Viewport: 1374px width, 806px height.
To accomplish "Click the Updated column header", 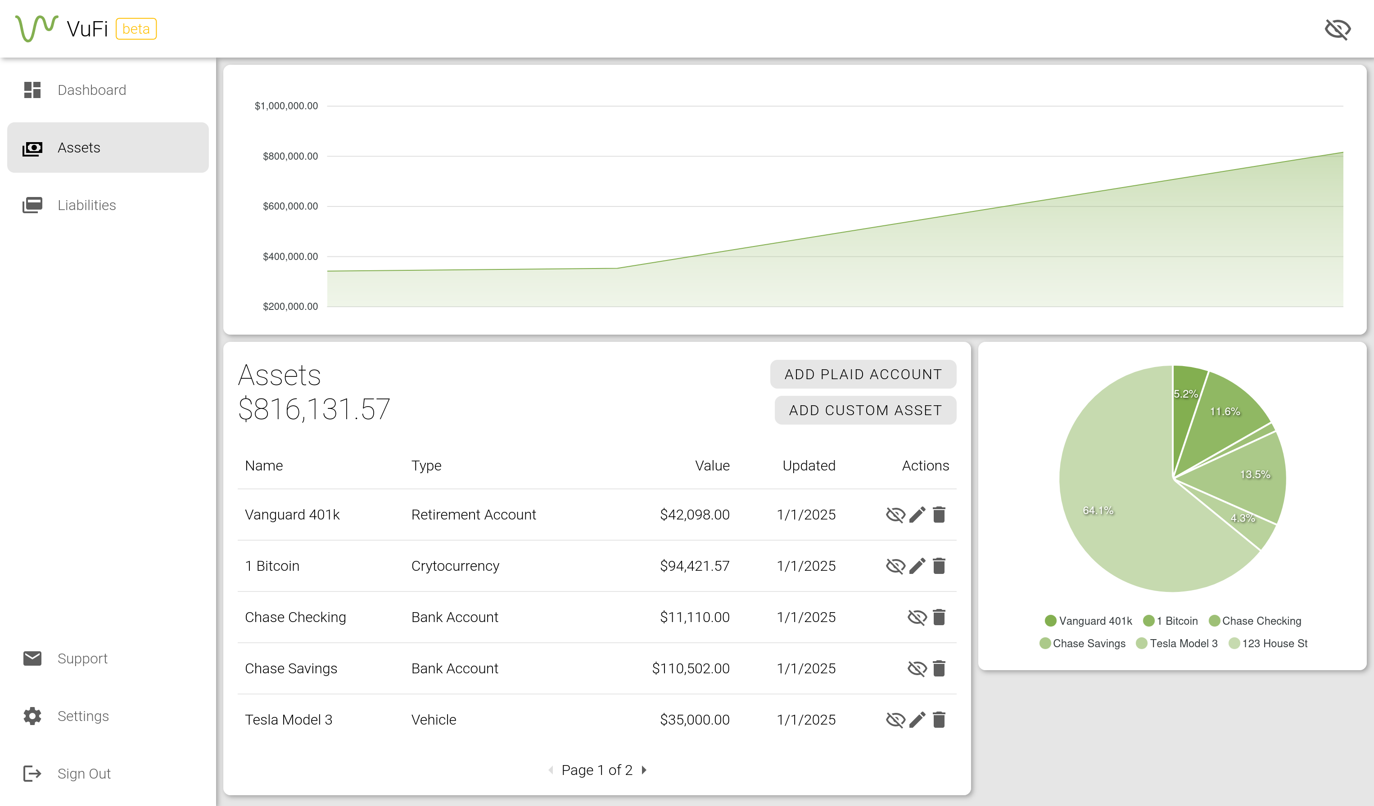I will 809,466.
